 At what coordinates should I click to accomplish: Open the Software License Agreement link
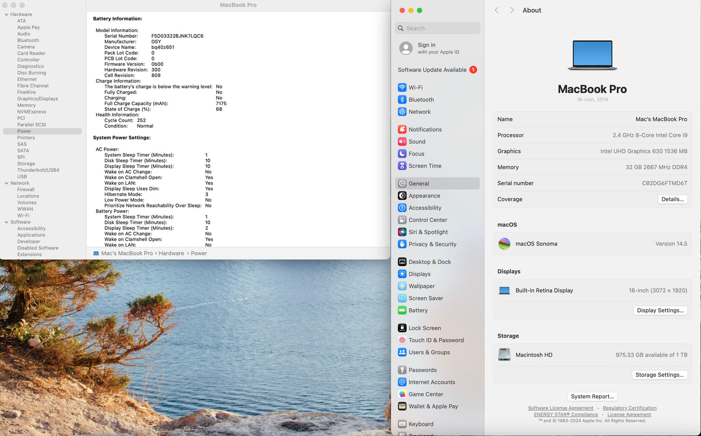tap(560, 408)
